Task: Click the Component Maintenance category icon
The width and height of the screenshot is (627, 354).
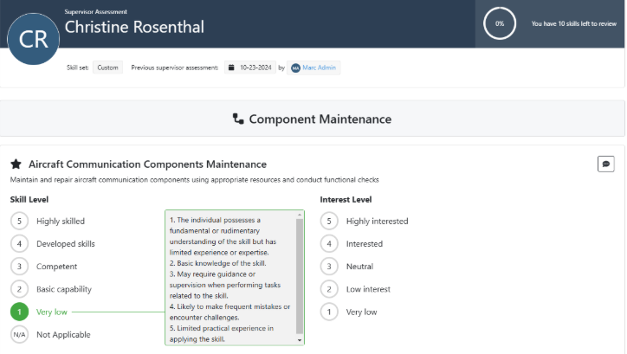Action: pos(238,119)
